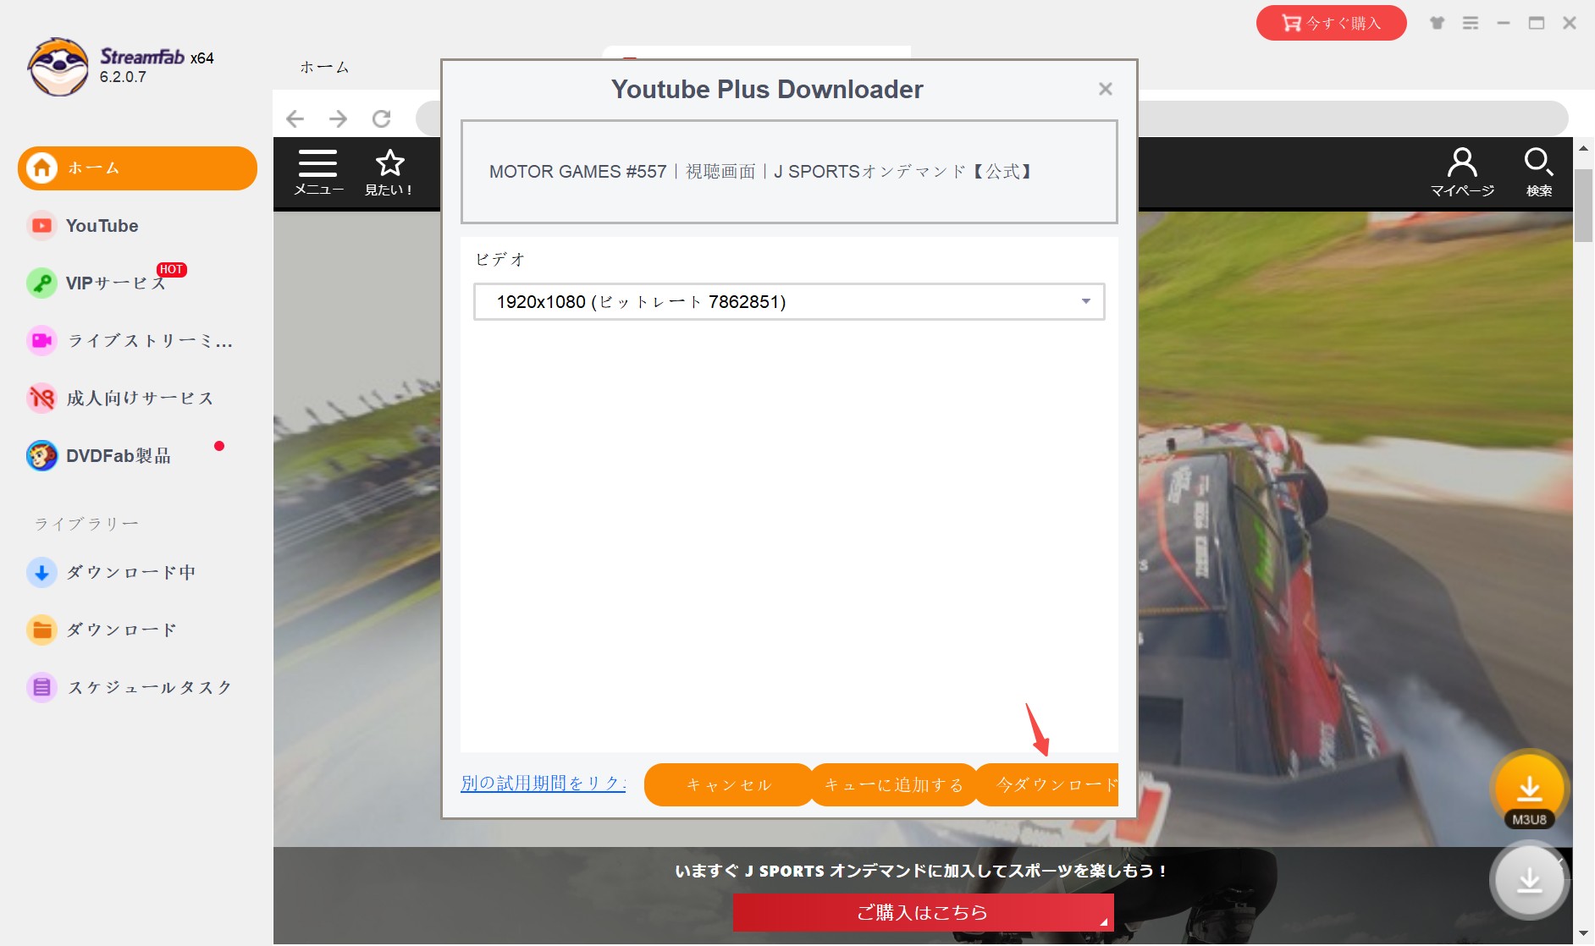The image size is (1595, 946).
Task: Expand the 1920x1080 video quality dropdown
Action: (789, 302)
